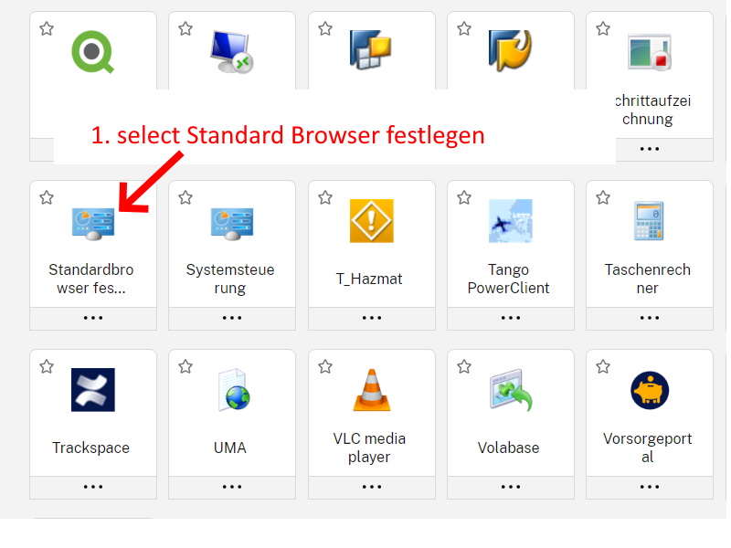
Task: Expand the ellipsis menu under Trackspace
Action: [x=93, y=487]
